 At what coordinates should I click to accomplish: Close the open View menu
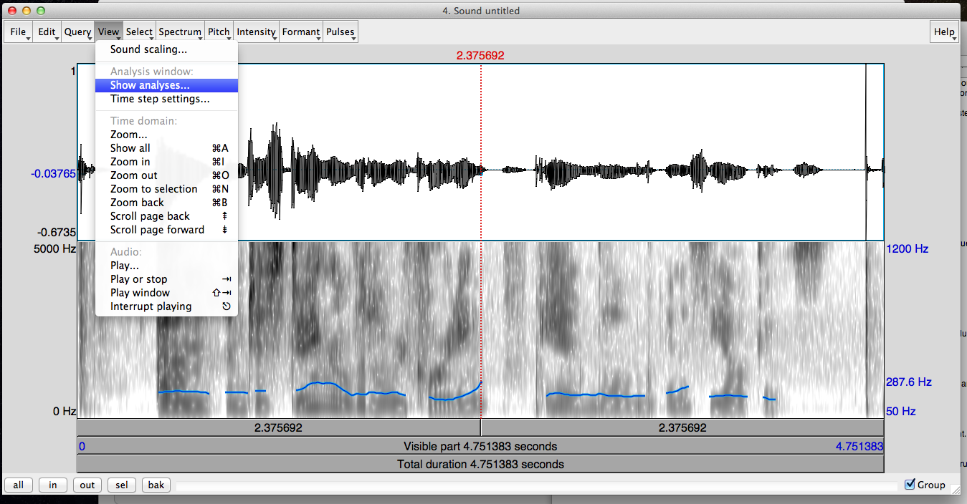(x=109, y=31)
